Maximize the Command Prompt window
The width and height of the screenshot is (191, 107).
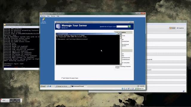pyautogui.click(x=119, y=34)
